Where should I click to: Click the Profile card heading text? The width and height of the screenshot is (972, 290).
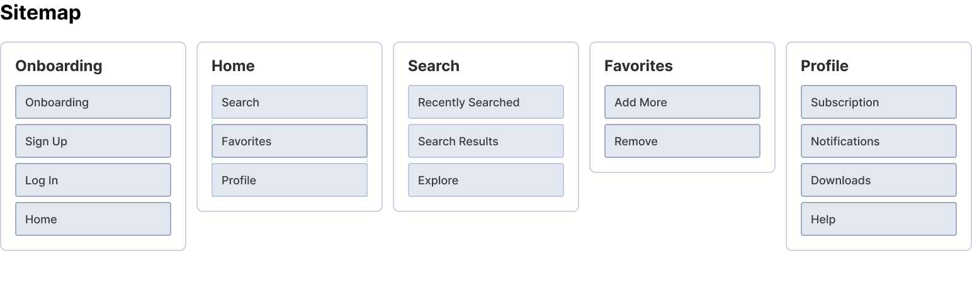(x=824, y=66)
